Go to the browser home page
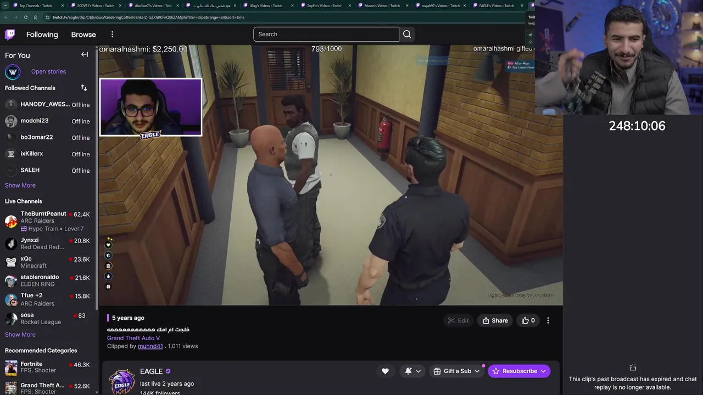The width and height of the screenshot is (703, 395). click(x=36, y=17)
